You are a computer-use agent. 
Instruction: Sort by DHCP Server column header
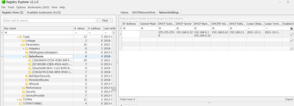point(184,24)
